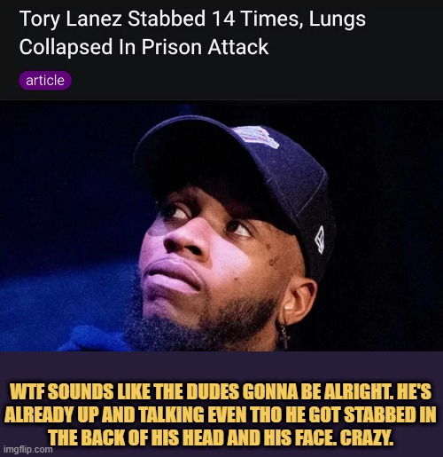Click the purple "article" tag badge
This screenshot has width=443, height=457.
tap(45, 81)
